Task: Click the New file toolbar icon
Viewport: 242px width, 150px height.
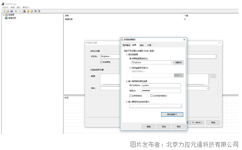Action: tap(4, 11)
